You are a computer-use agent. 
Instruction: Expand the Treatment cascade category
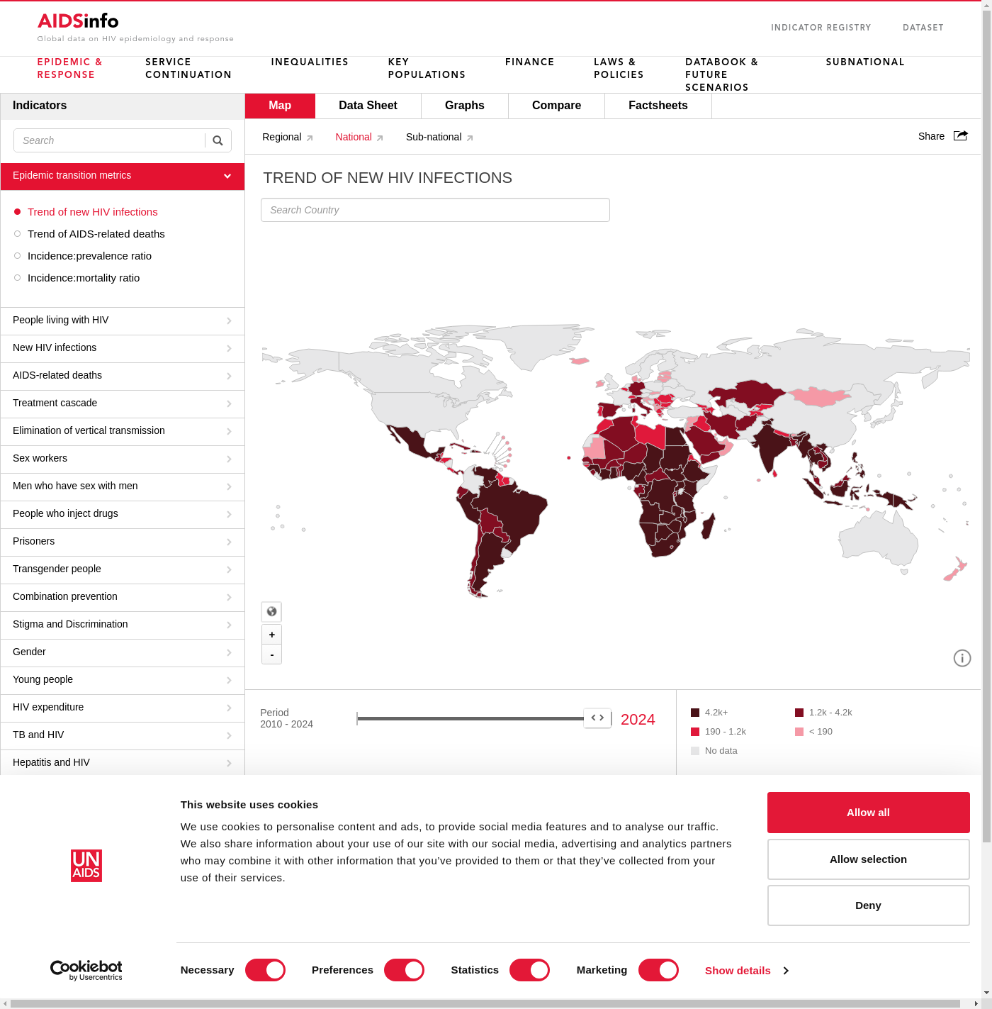click(x=122, y=403)
